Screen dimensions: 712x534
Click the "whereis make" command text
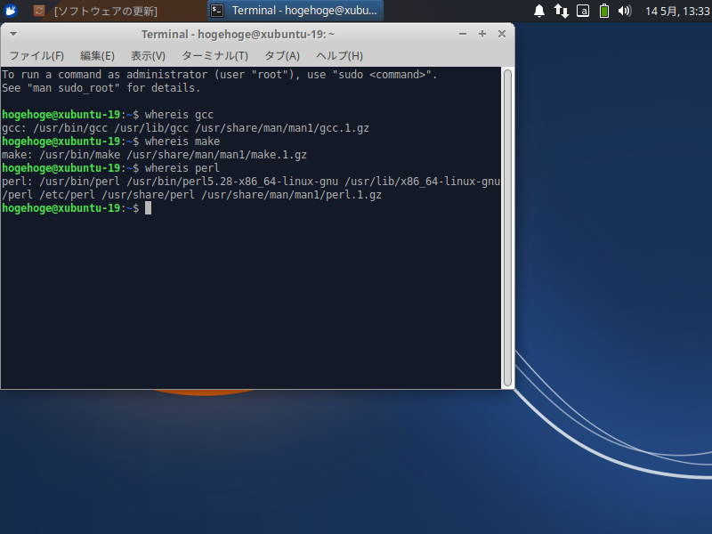(x=182, y=142)
